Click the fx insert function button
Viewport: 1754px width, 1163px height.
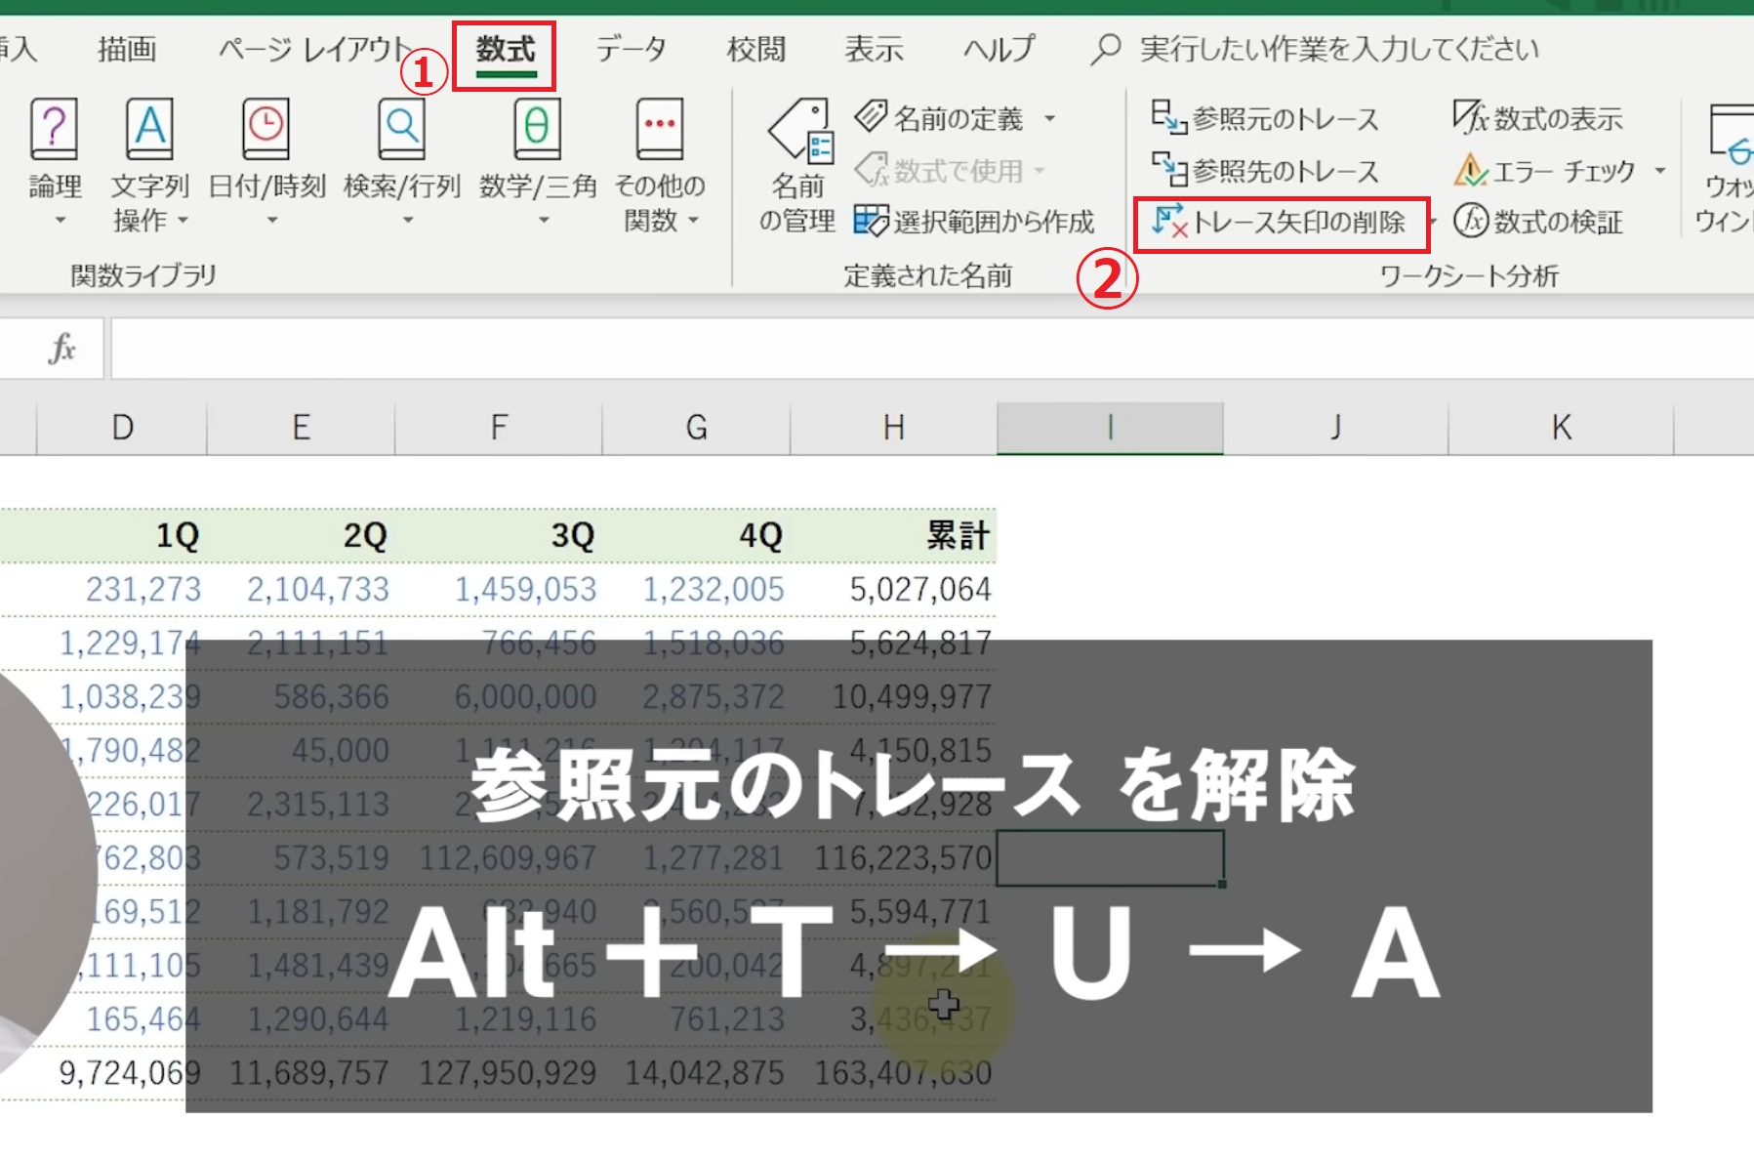click(x=61, y=348)
